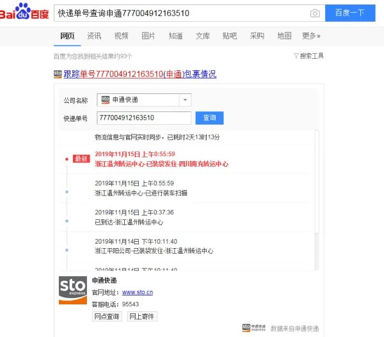The height and width of the screenshot is (337, 384).
Task: Click the 申通快递 company name heading
Action: (x=104, y=280)
